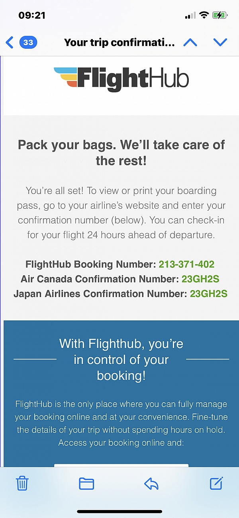Tap the FlightHub Booking Number 213-371-402
The height and width of the screenshot is (518, 239).
pyautogui.click(x=186, y=264)
